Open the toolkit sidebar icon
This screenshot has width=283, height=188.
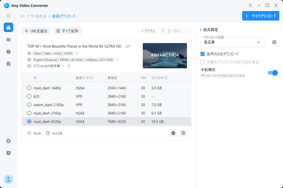[8, 28]
